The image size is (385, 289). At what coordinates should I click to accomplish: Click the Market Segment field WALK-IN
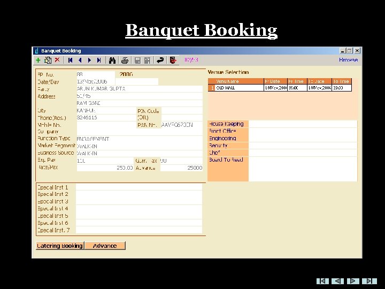140,147
